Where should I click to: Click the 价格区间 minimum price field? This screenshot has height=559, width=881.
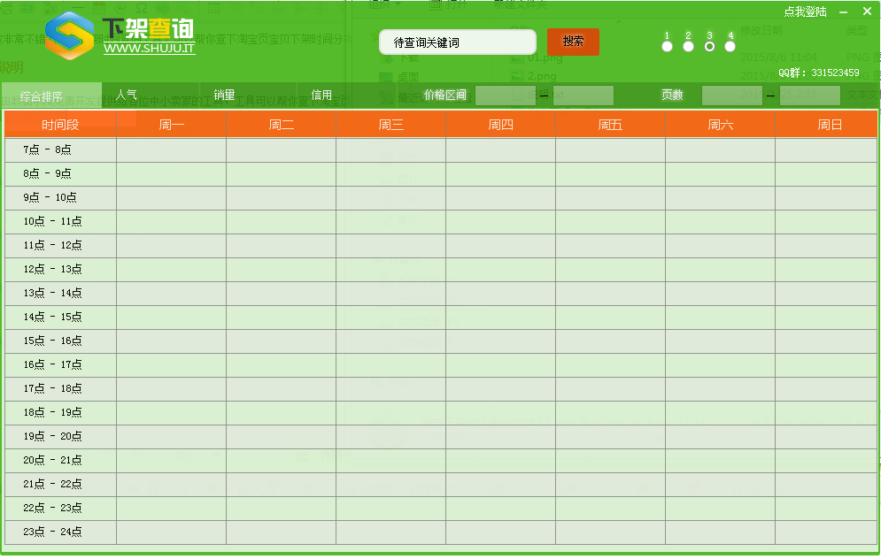point(505,96)
